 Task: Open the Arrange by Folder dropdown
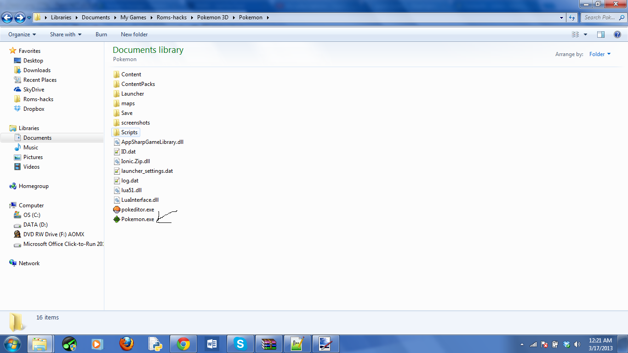pos(600,54)
